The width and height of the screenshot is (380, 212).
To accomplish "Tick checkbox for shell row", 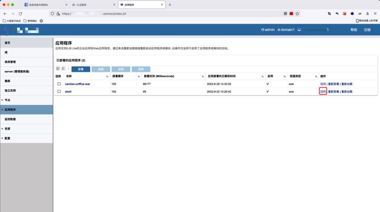I will (59, 91).
